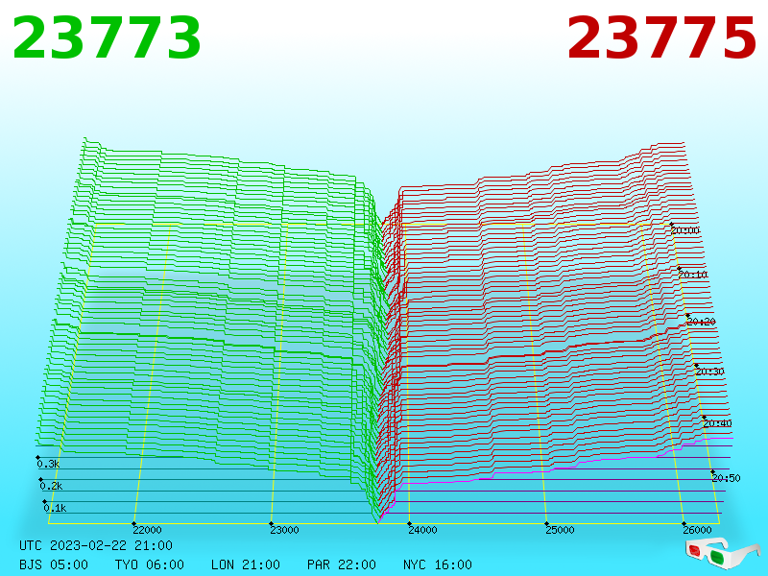Click the 20:20 time axis label
The height and width of the screenshot is (576, 768).
702,322
